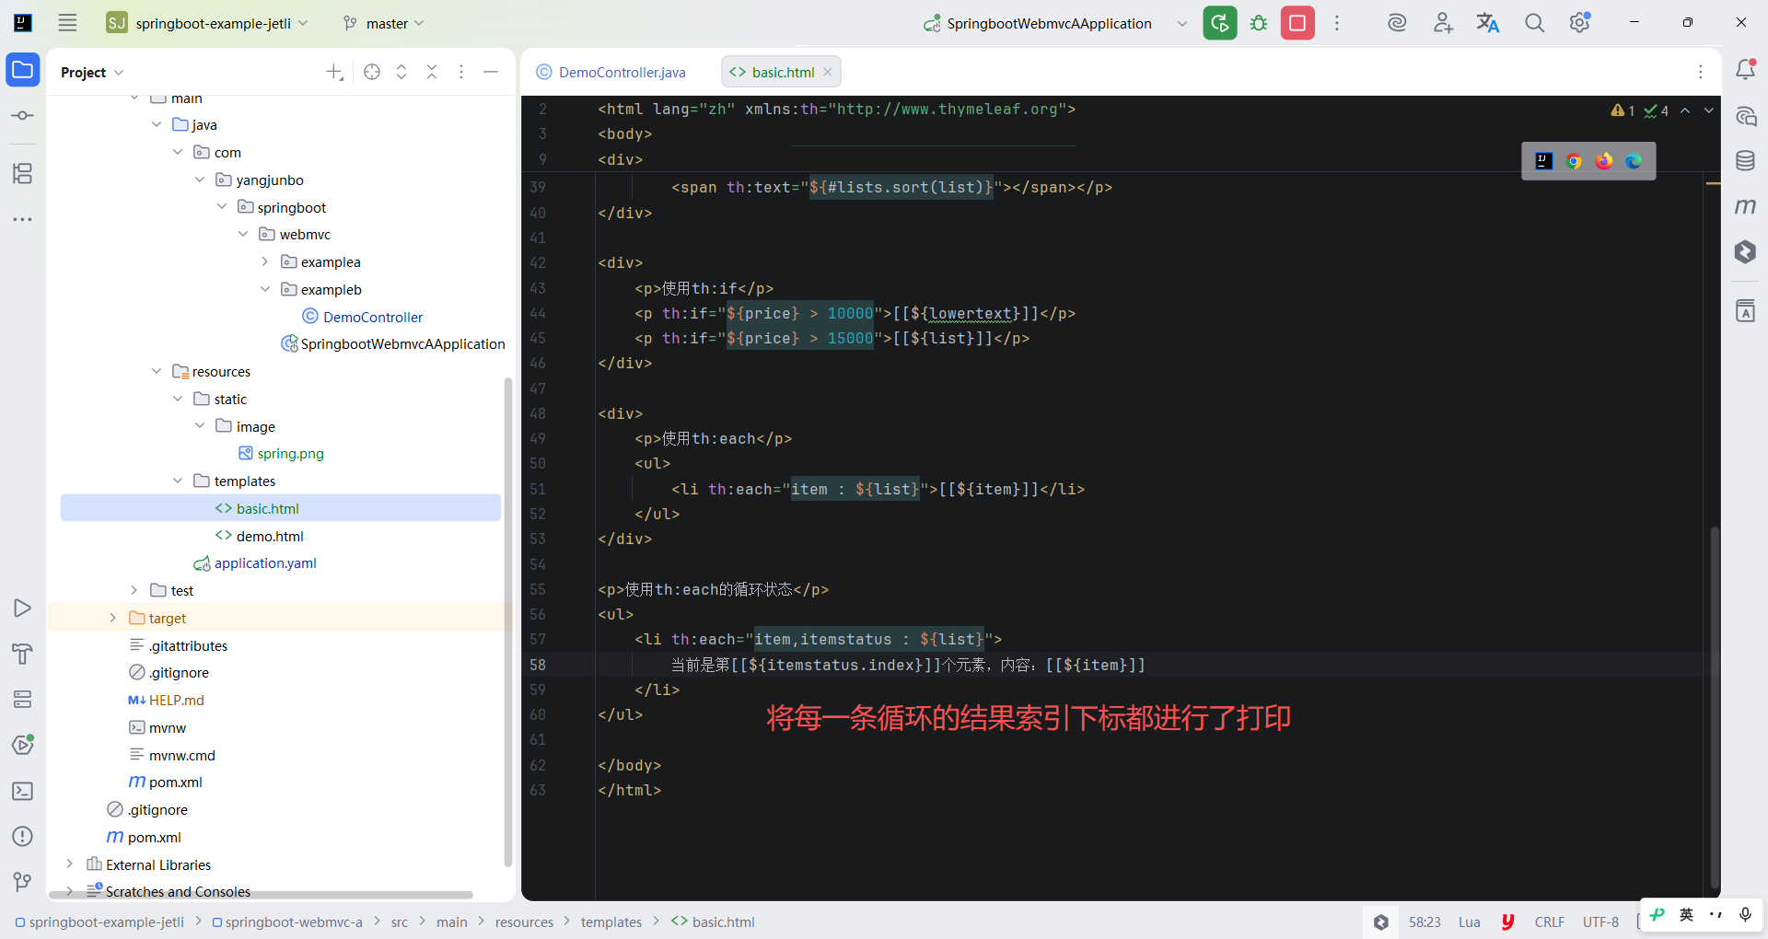Open editor tabs more options menu
This screenshot has height=939, width=1768.
pos(1701,72)
